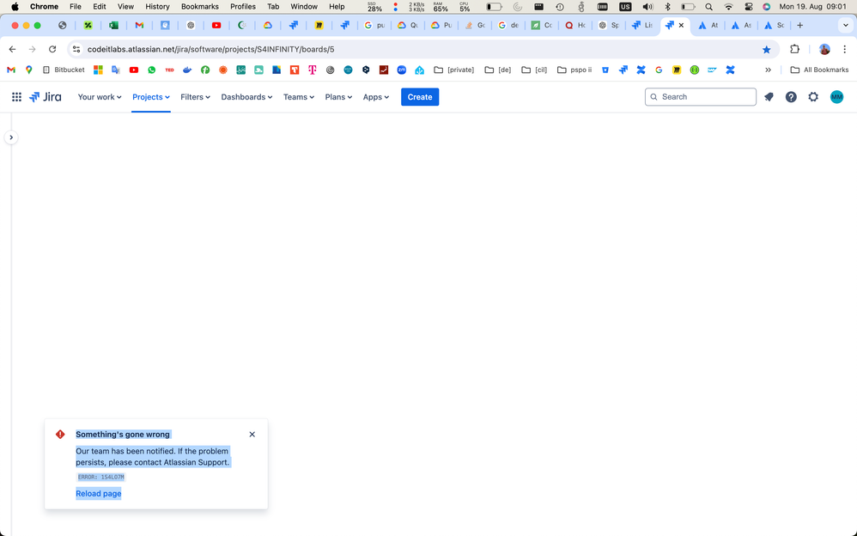Select the error code ERROR: 1S4LO7M

coord(101,477)
